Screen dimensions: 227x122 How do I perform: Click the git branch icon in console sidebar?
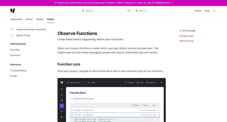point(62,111)
